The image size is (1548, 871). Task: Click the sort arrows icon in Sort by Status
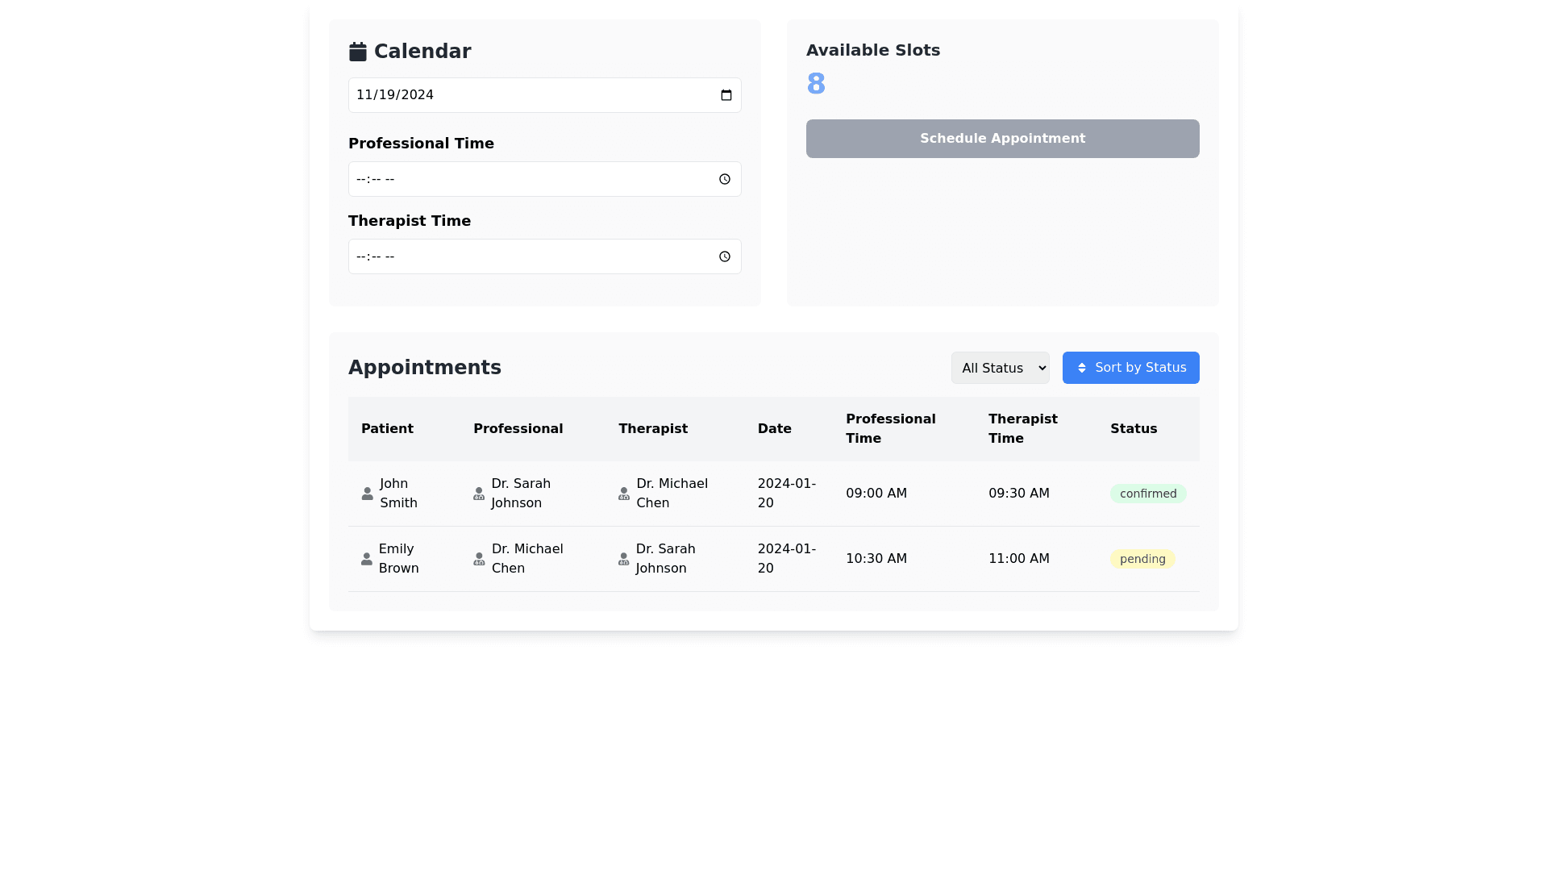point(1084,368)
